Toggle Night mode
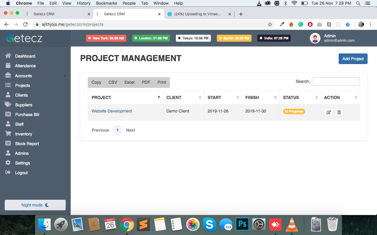 point(35,205)
